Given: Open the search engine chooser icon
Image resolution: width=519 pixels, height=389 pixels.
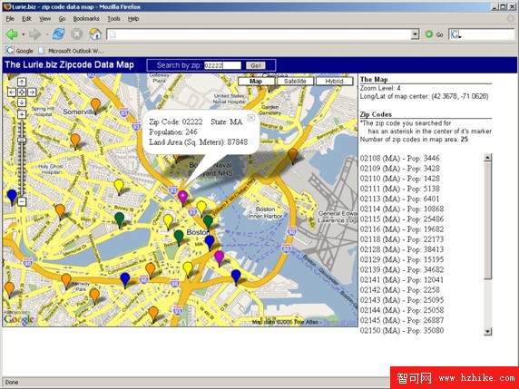Looking at the screenshot, I should [x=455, y=34].
